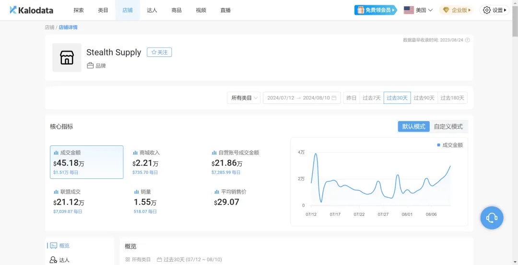Screen dimensions: 518x265
Task: Click the start date 2024/07/12 field
Action: (x=281, y=98)
